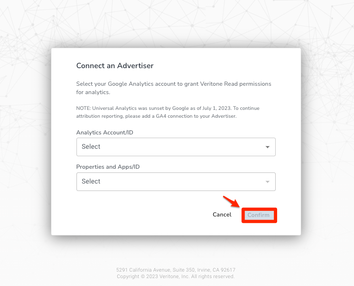Open the Analytics Account/ID dropdown arrow

pyautogui.click(x=267, y=147)
